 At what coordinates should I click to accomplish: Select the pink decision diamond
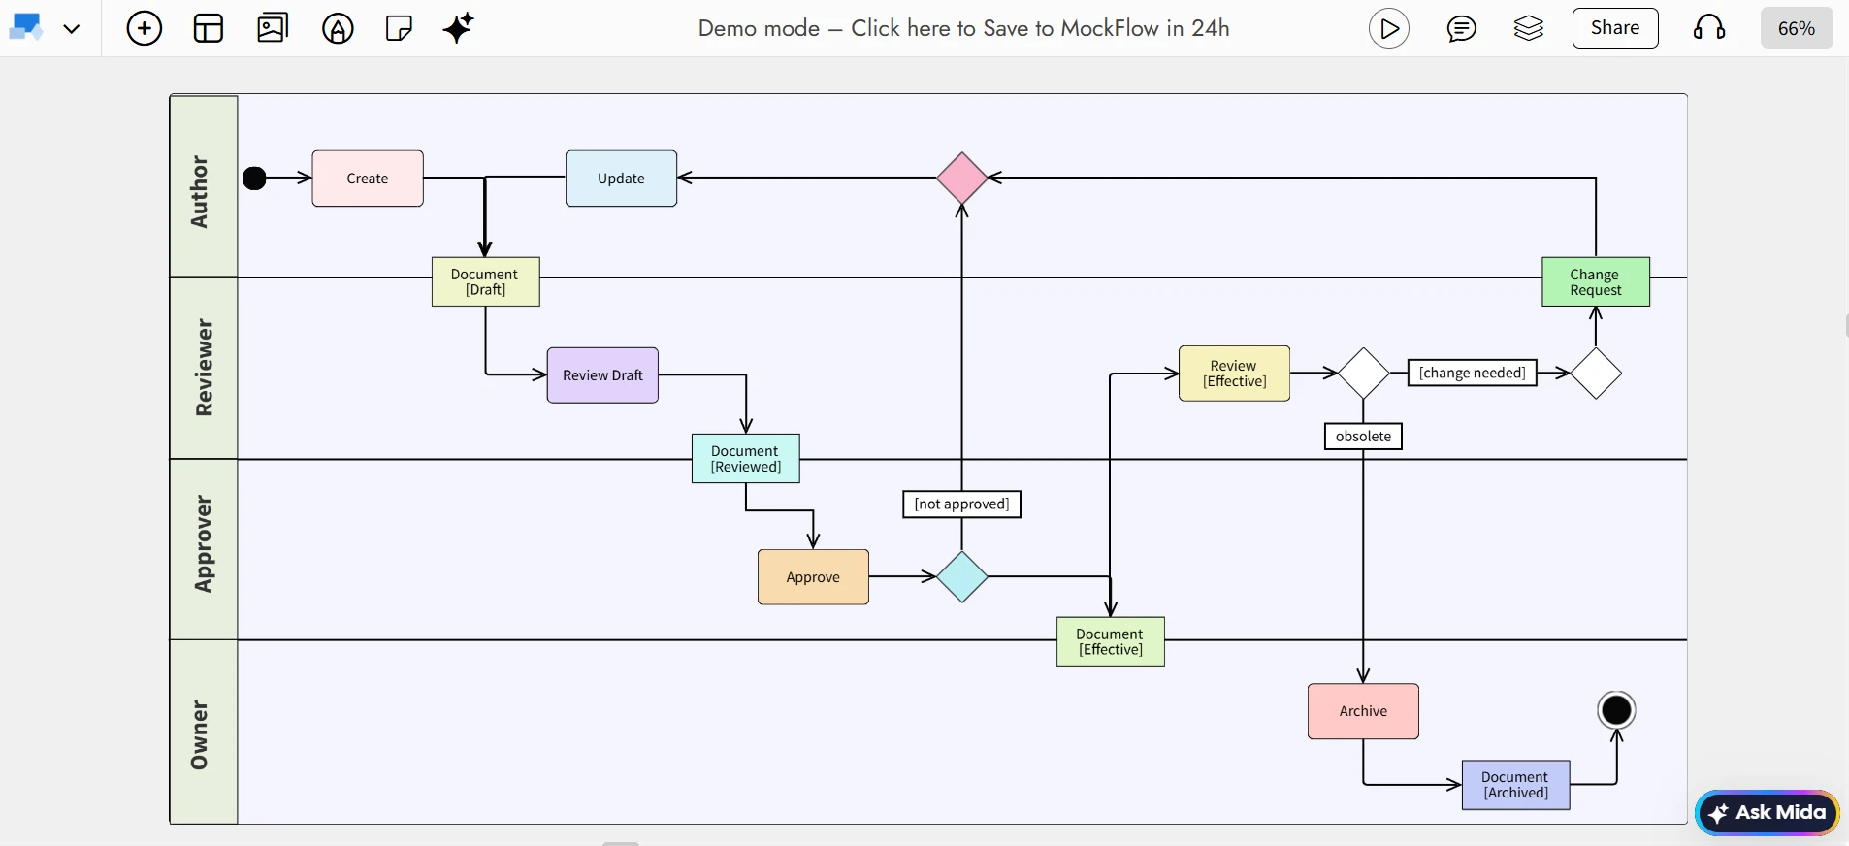961,179
